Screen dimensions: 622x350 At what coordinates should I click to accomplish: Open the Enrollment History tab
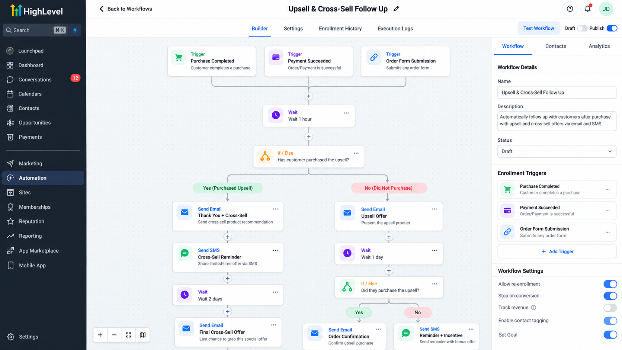click(x=340, y=29)
